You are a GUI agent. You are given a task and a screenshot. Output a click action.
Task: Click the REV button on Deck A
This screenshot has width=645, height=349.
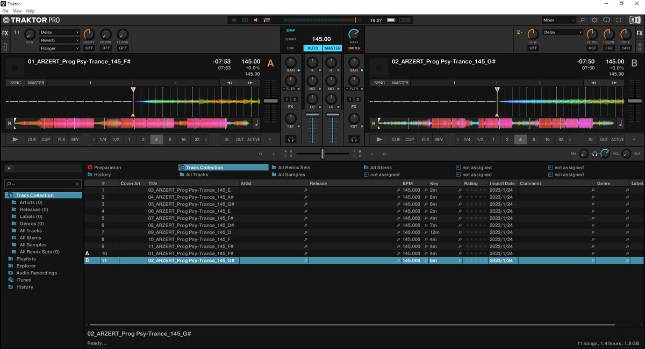(75, 139)
